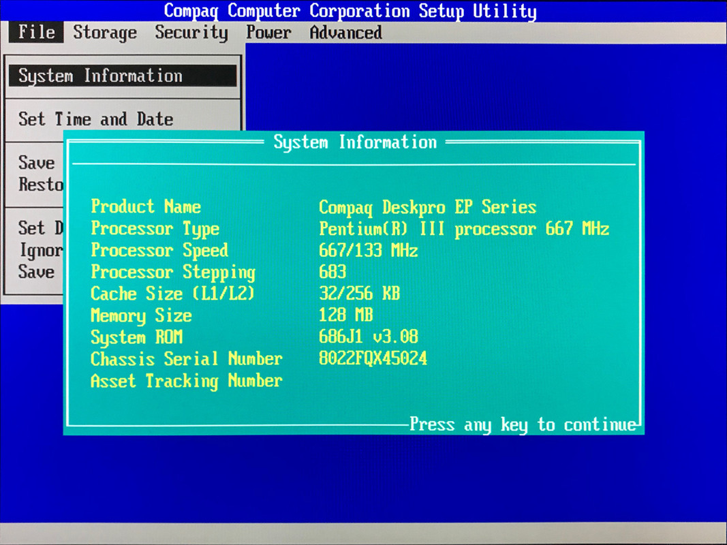Open the File menu
Image resolution: width=727 pixels, height=545 pixels.
pos(36,33)
